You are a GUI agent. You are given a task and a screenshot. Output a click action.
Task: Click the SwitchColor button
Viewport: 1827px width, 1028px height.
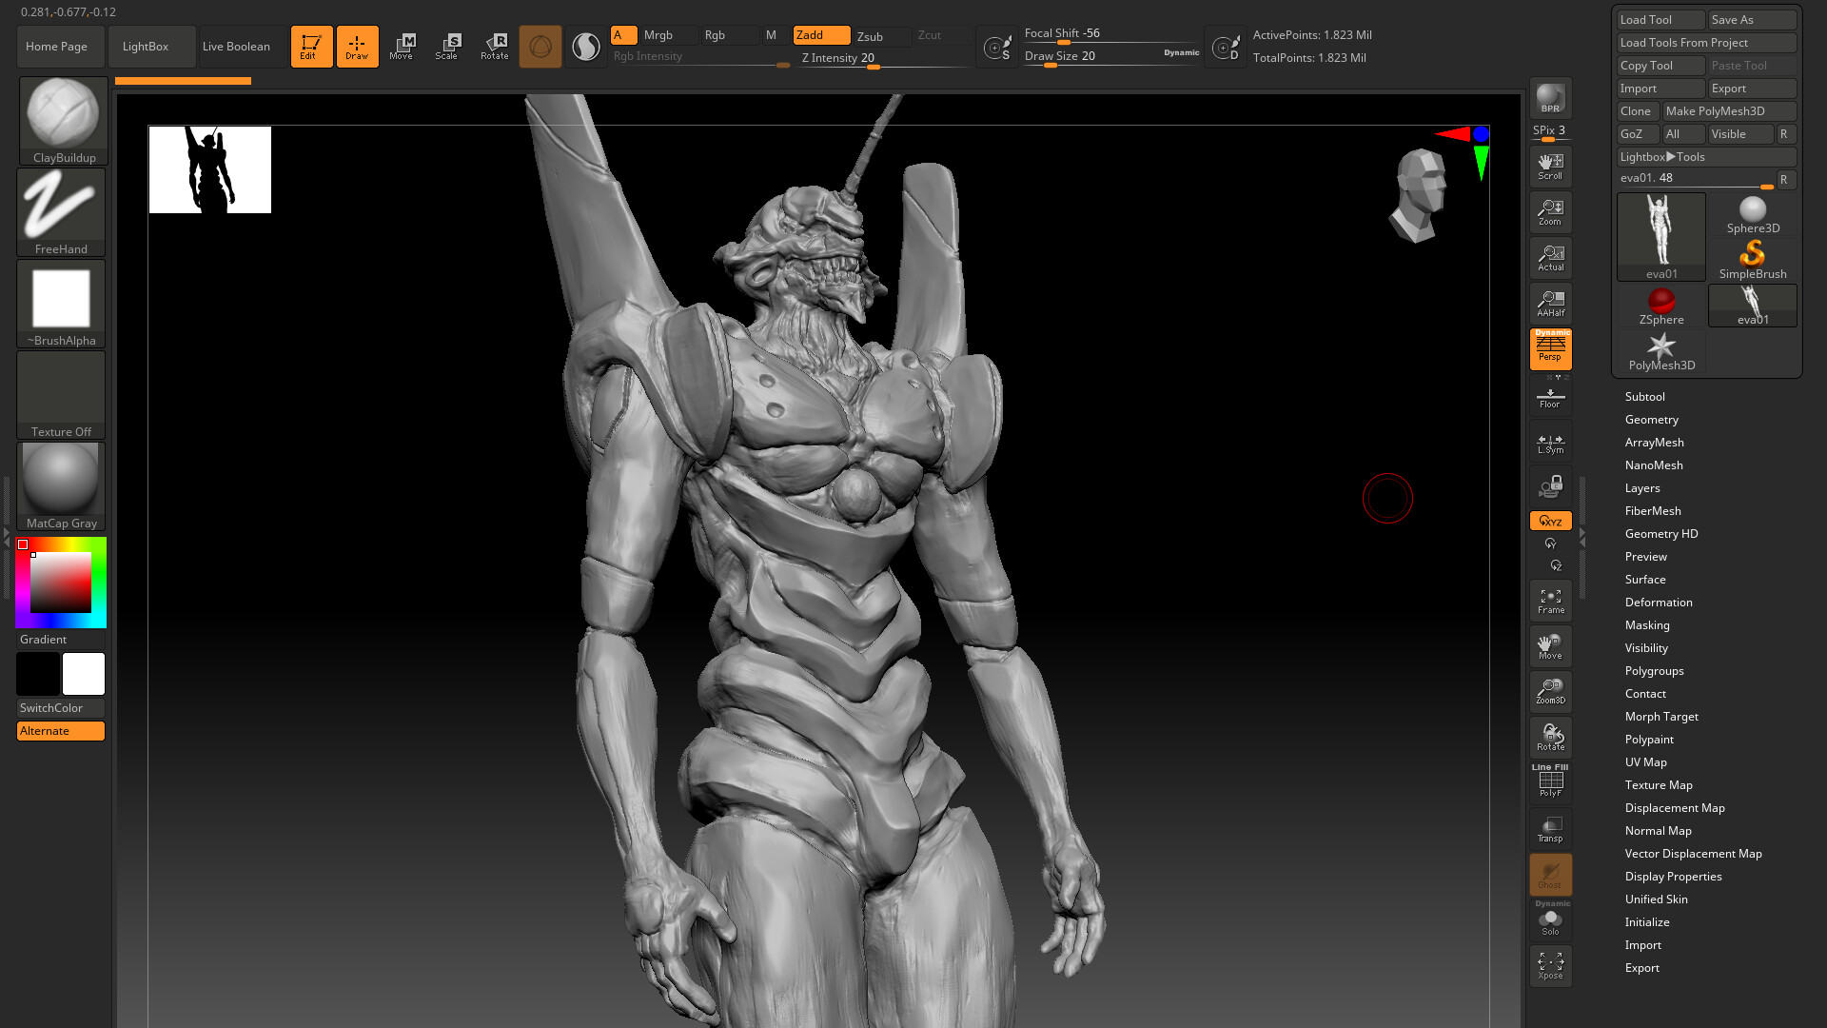coord(61,708)
